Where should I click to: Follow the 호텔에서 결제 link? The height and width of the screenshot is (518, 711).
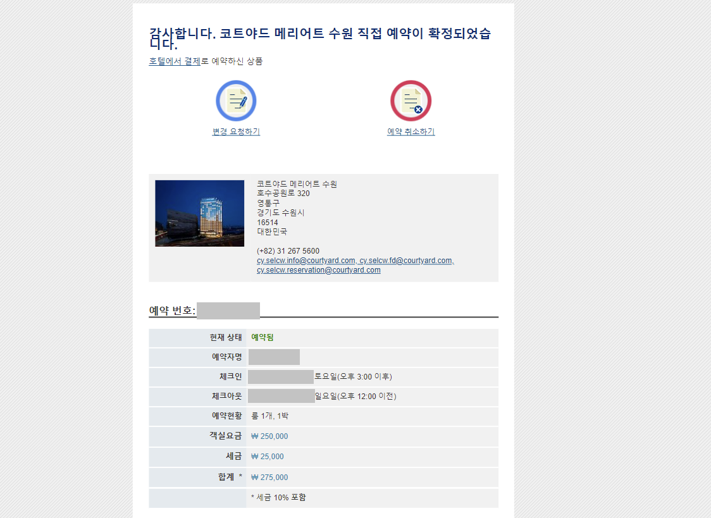coord(175,61)
